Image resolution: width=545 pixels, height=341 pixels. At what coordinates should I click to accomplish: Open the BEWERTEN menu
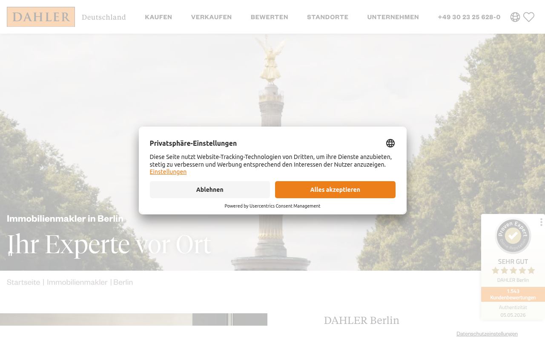[x=270, y=17]
